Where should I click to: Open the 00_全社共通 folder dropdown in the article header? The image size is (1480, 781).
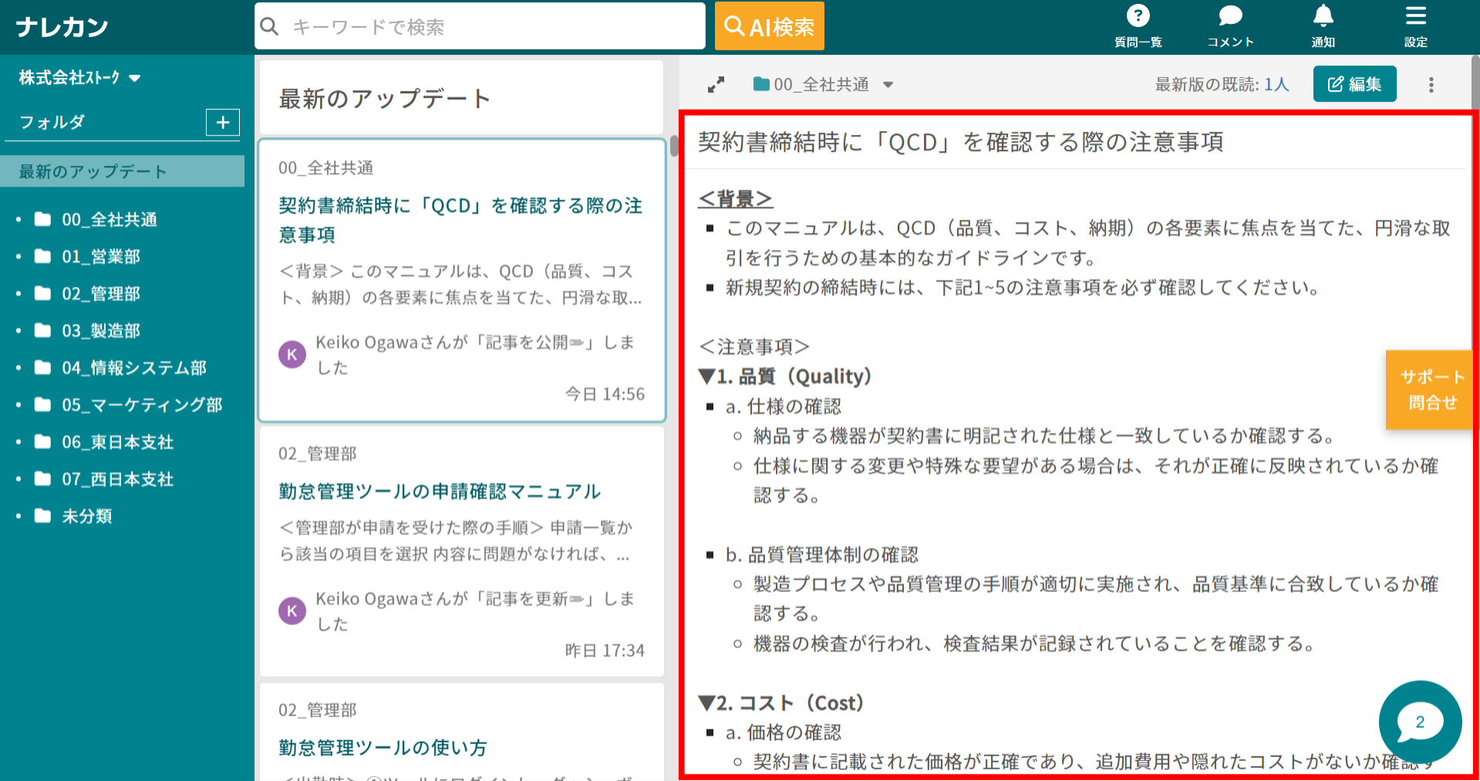tap(822, 84)
